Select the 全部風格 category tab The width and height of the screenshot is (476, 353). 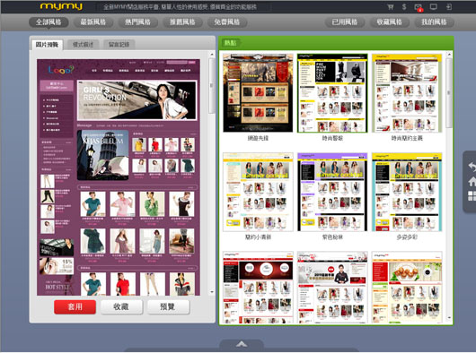(x=48, y=22)
